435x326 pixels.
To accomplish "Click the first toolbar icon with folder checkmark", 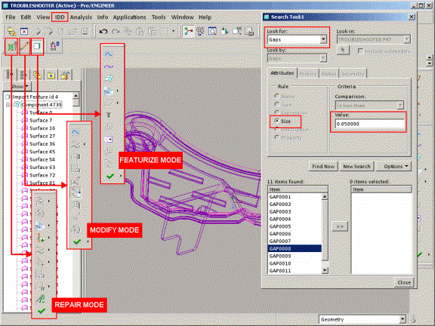I will pyautogui.click(x=11, y=32).
